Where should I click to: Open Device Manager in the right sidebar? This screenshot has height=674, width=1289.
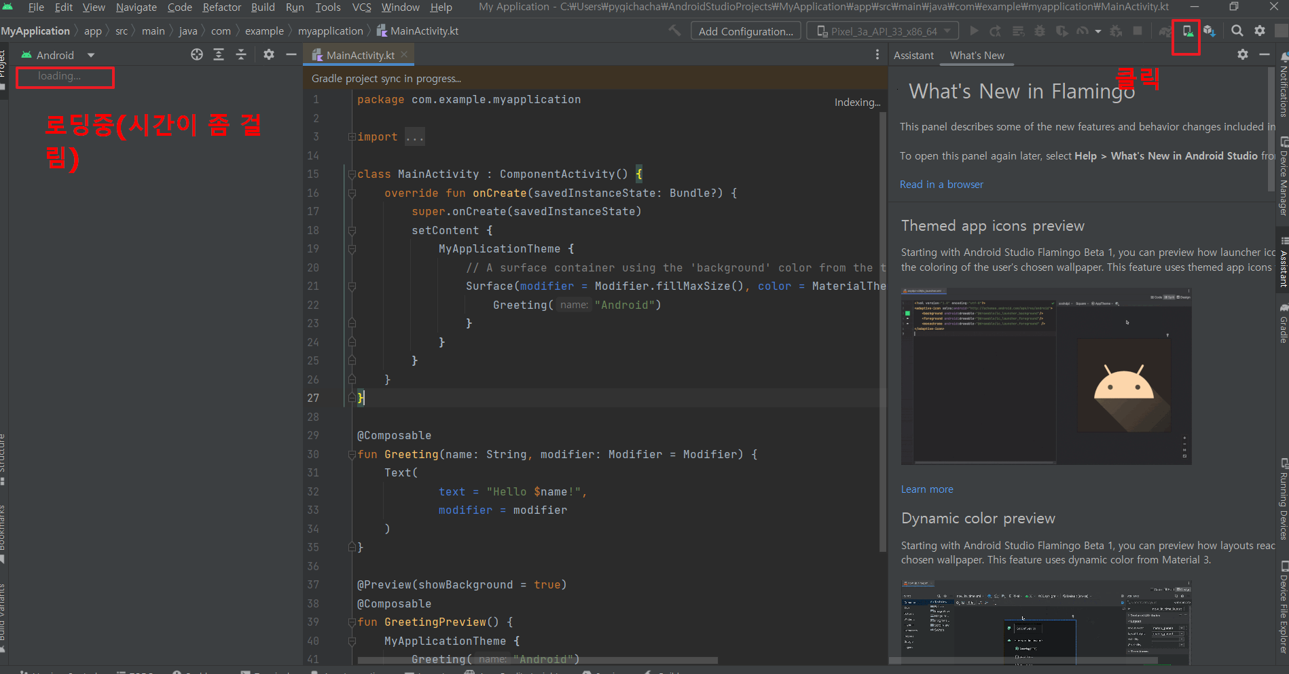click(x=1284, y=177)
